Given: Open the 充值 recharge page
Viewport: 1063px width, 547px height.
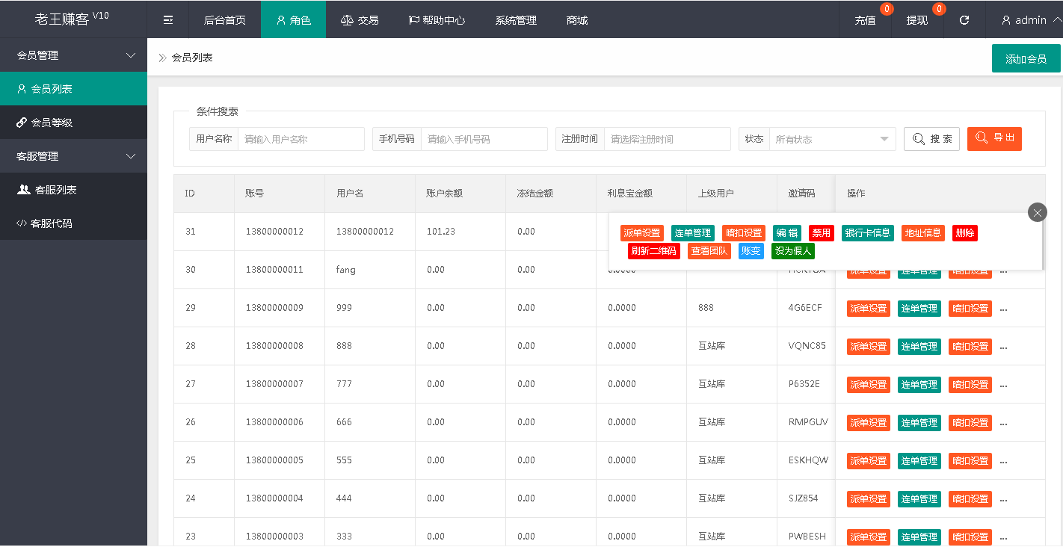Looking at the screenshot, I should coord(865,20).
